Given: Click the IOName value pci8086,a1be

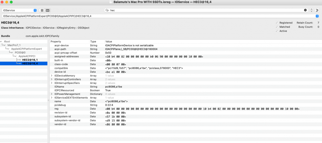Looking at the screenshot, I should point(114,87).
